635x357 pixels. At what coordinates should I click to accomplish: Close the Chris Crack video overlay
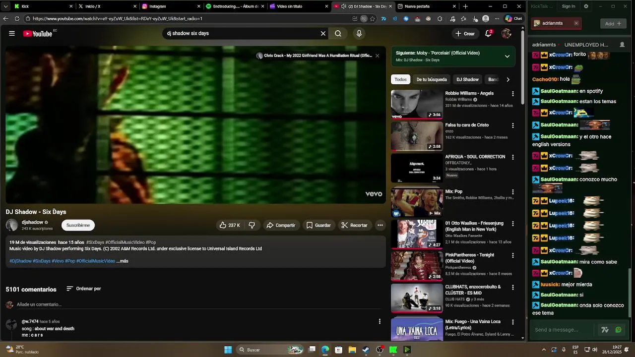pos(377,56)
